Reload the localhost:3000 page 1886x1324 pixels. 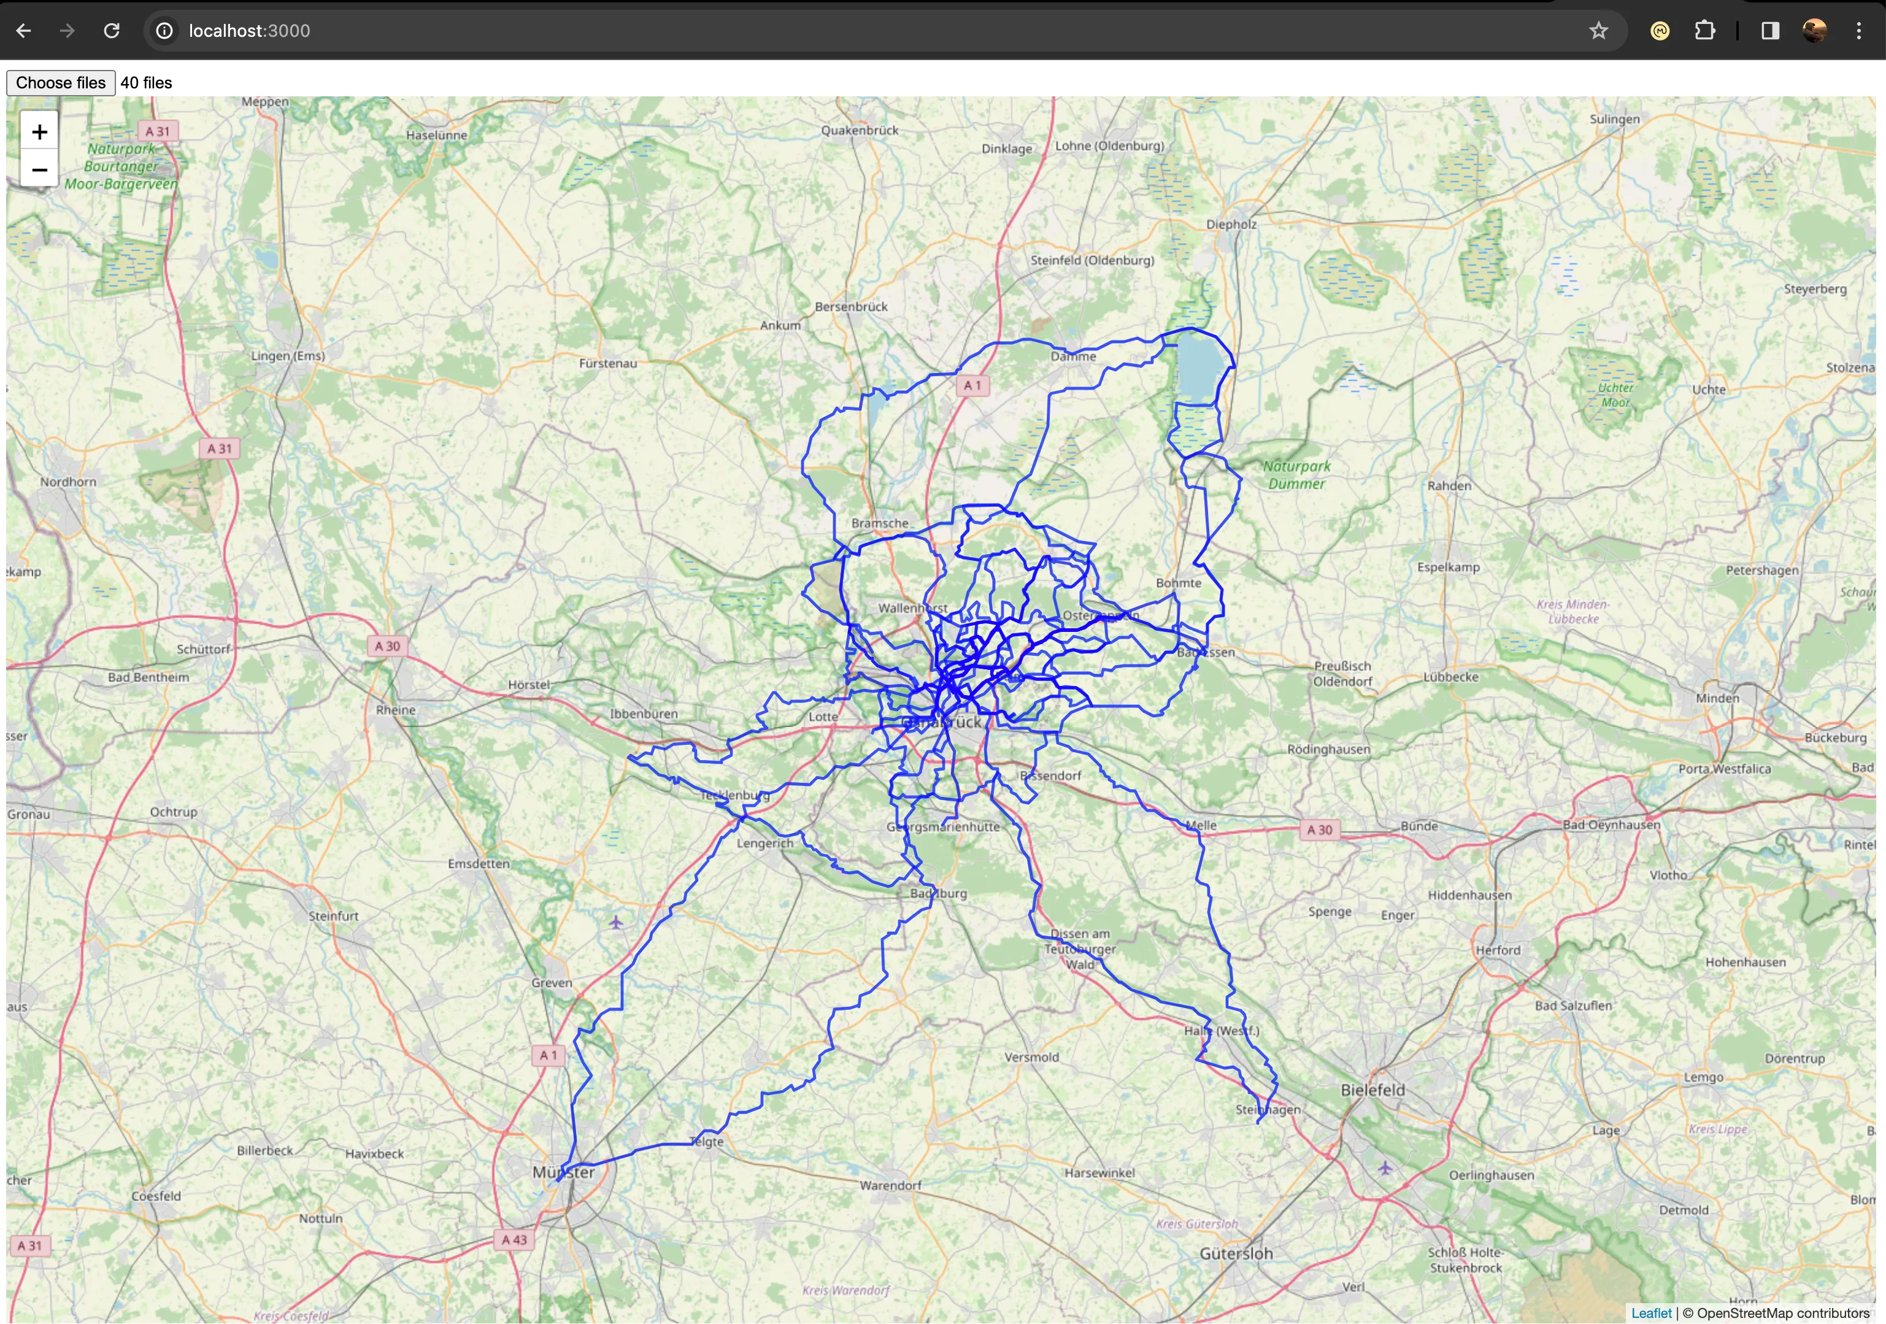click(x=112, y=31)
